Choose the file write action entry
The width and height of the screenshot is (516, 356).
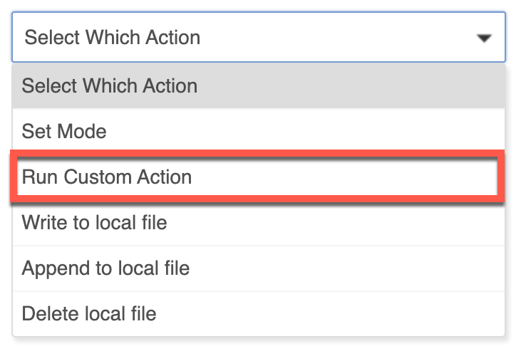(x=258, y=223)
